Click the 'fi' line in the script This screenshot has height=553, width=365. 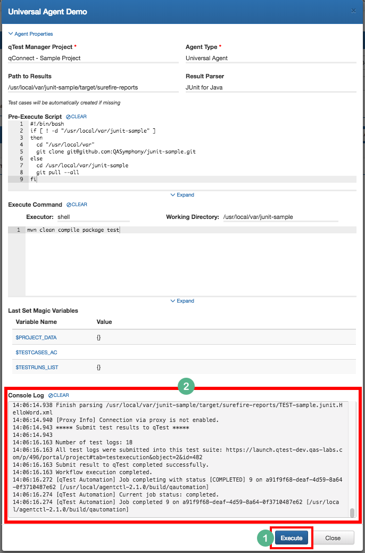coord(34,179)
